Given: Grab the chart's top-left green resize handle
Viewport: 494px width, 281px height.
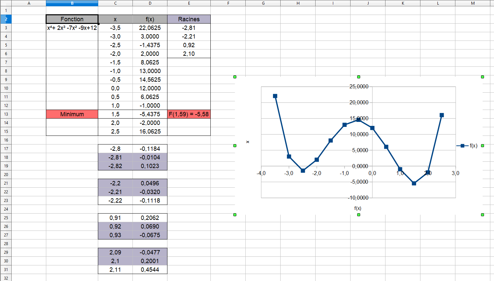Looking at the screenshot, I should 235,77.
